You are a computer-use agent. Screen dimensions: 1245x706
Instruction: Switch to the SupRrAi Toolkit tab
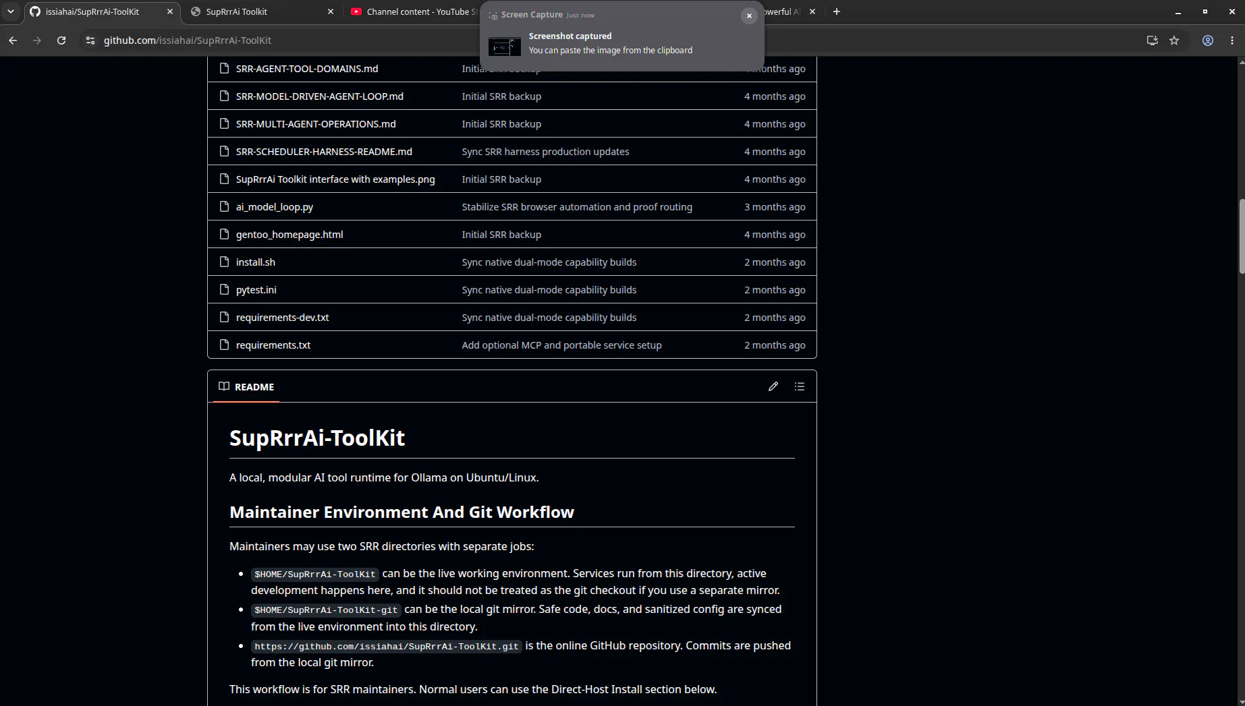pyautogui.click(x=262, y=11)
